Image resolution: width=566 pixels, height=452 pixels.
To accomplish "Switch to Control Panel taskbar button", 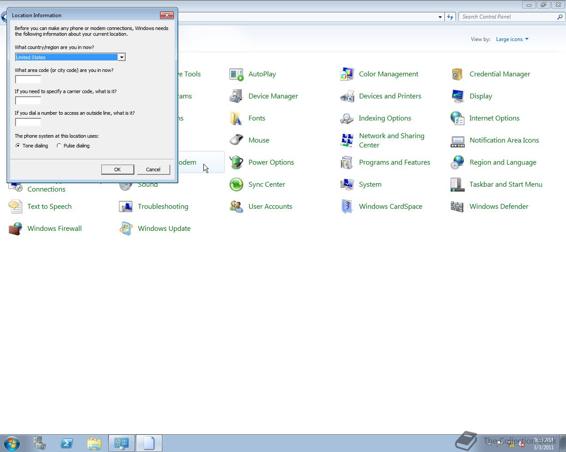I will [122, 443].
